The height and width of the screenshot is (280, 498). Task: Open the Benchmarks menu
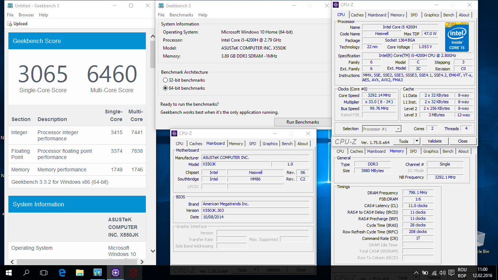[181, 15]
